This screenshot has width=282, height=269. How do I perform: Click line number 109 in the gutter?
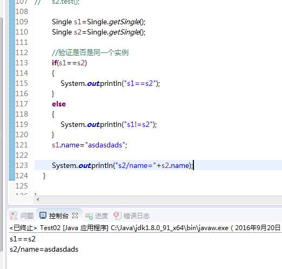[x=22, y=22]
